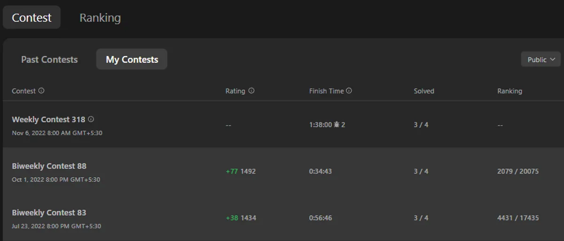Click info icon beside Rating header
The height and width of the screenshot is (241, 564).
click(251, 91)
